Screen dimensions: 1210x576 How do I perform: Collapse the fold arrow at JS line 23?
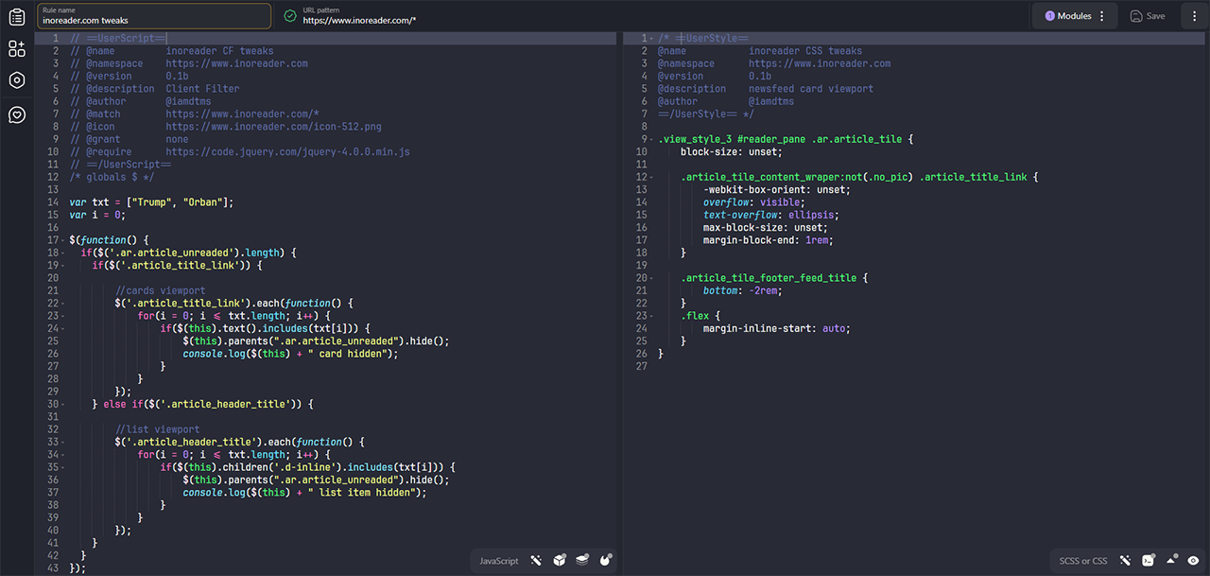(x=62, y=316)
